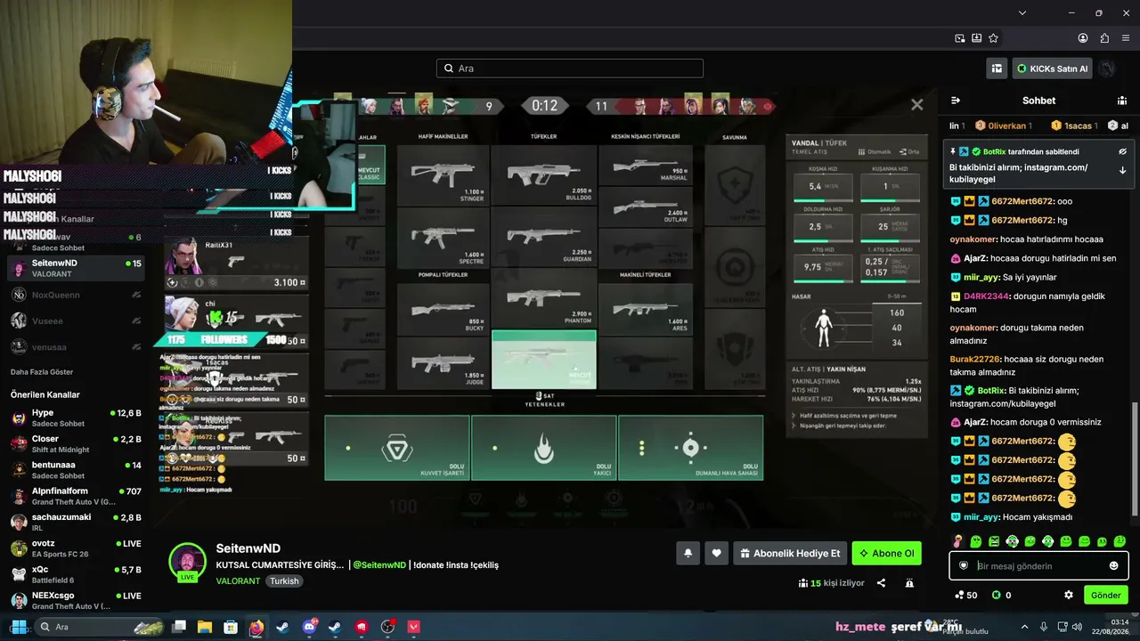
Task: Click Abonelik Hediye Et button
Action: point(790,553)
